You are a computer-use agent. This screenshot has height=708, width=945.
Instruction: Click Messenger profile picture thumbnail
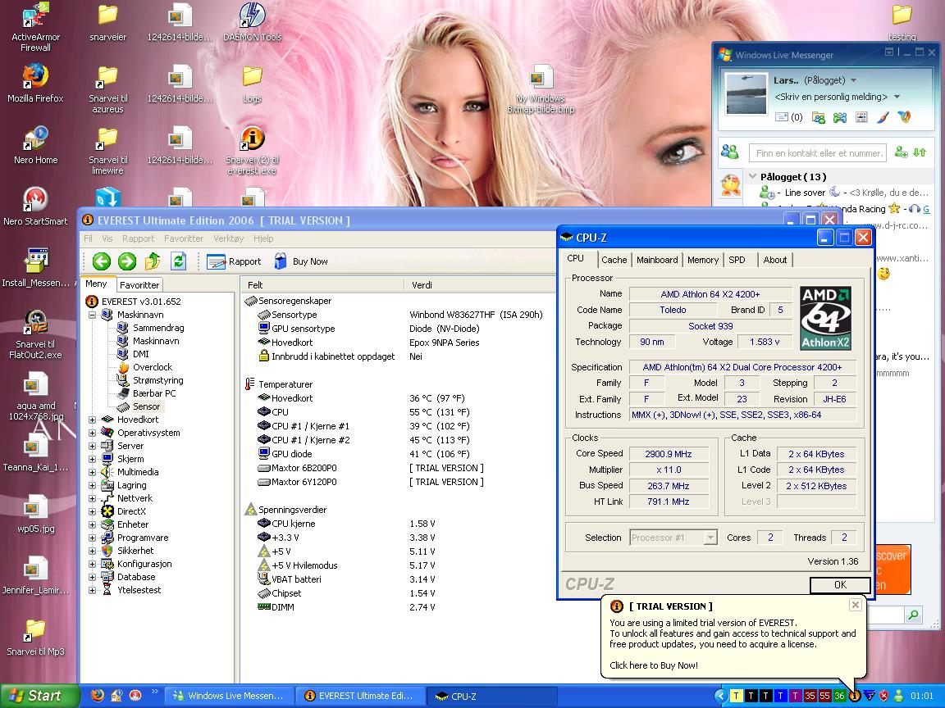tap(746, 93)
